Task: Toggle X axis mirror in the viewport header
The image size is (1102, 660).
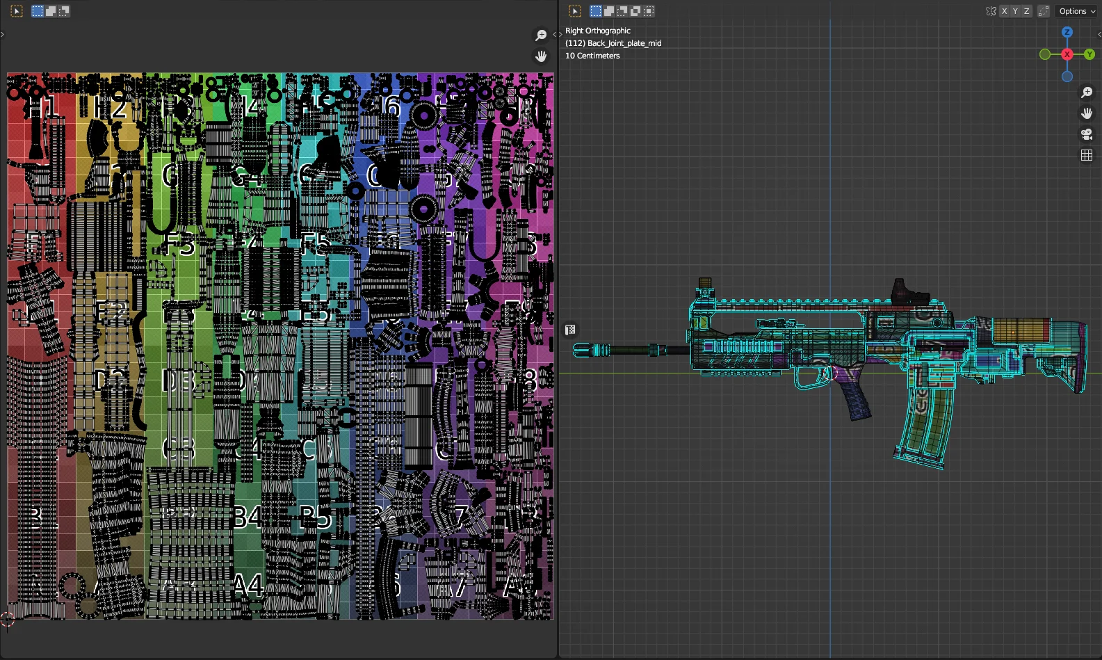Action: click(x=1004, y=11)
